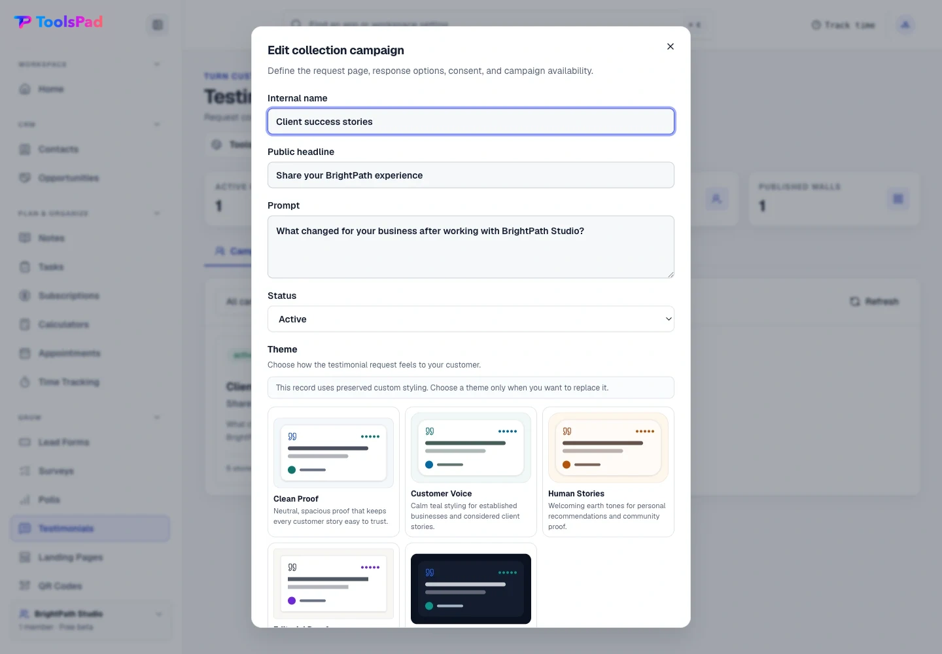Click the Polls sidebar icon

(x=25, y=500)
